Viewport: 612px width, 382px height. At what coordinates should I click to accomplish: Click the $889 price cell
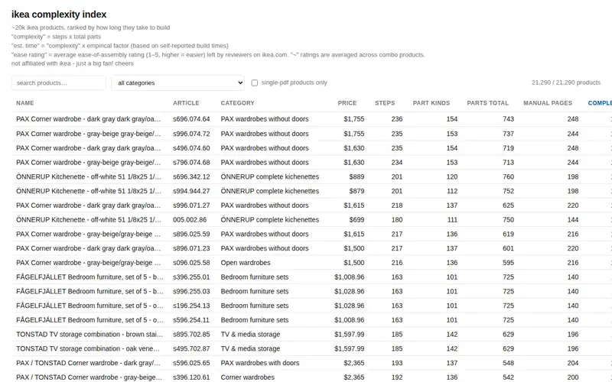[356, 176]
